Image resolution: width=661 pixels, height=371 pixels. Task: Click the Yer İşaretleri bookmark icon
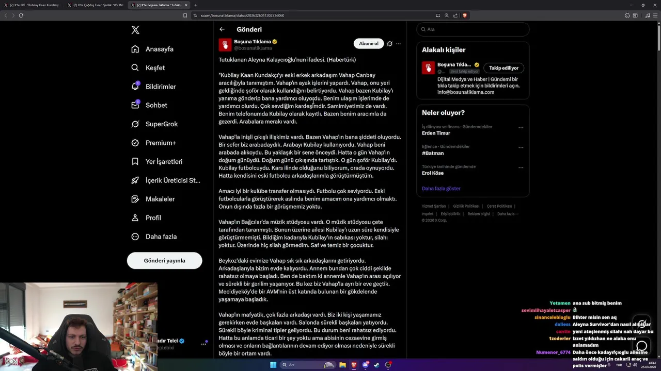point(135,161)
